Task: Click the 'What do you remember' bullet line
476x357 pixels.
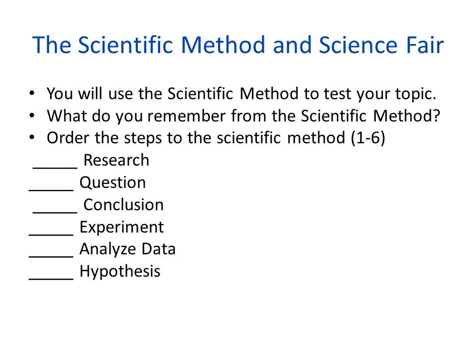Action: coord(243,116)
